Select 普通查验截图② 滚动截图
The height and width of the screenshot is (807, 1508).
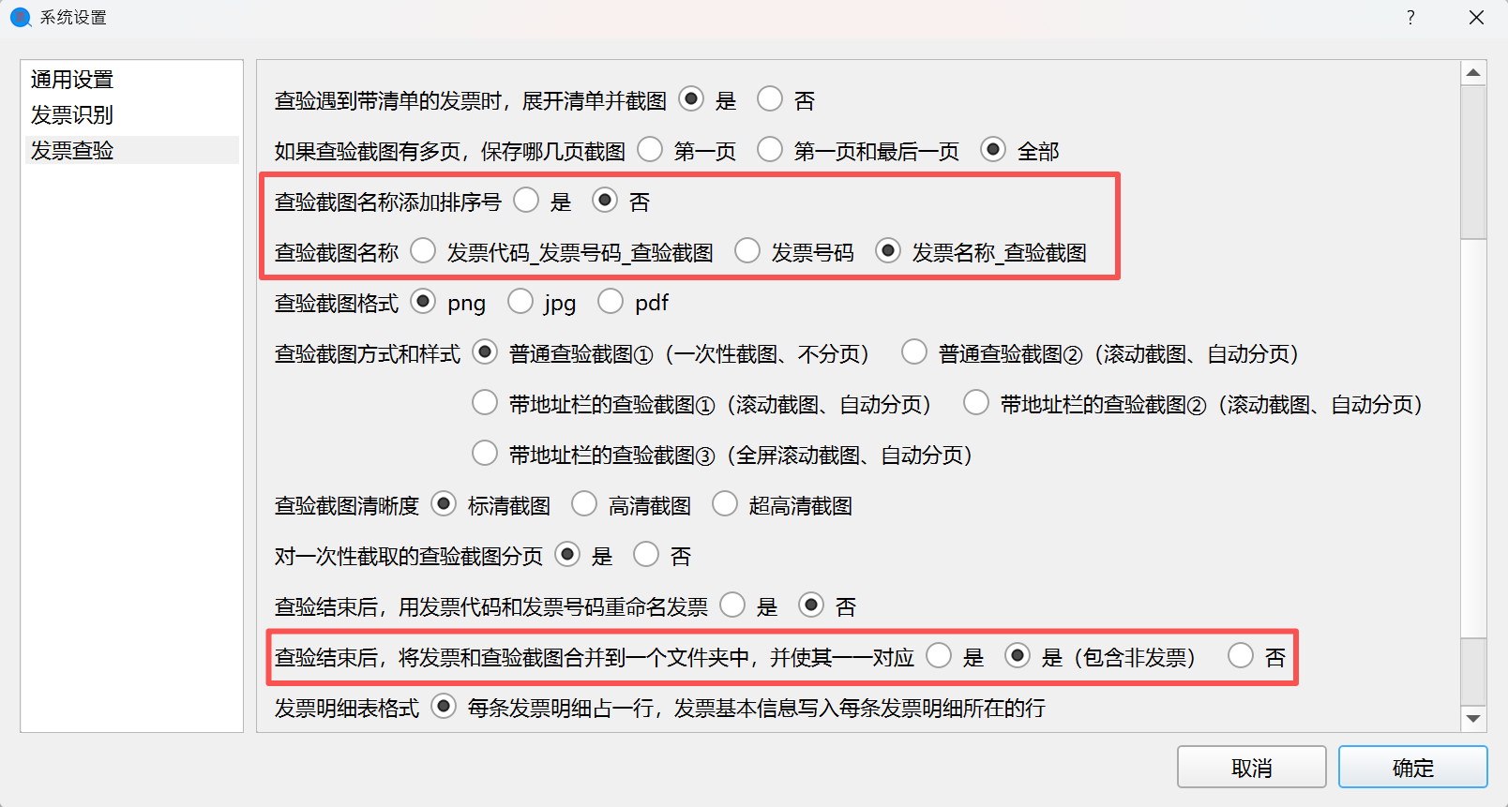914,352
